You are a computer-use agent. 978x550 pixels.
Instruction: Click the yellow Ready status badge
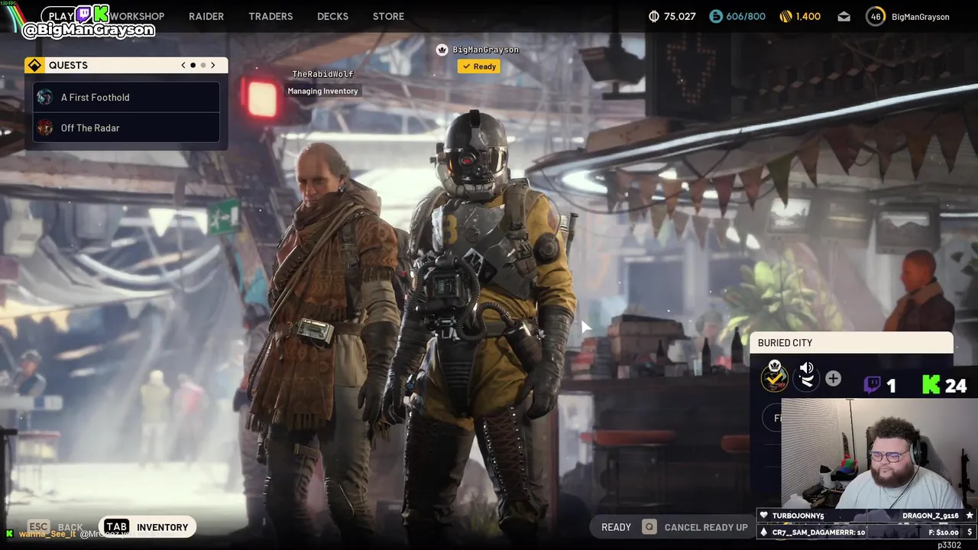click(x=479, y=66)
